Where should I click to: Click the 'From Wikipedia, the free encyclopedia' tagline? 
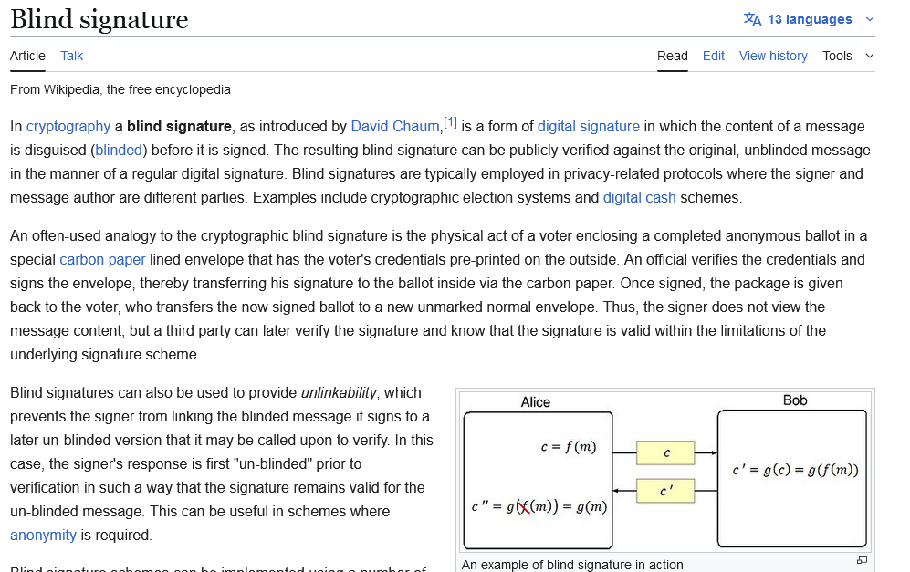(x=120, y=89)
